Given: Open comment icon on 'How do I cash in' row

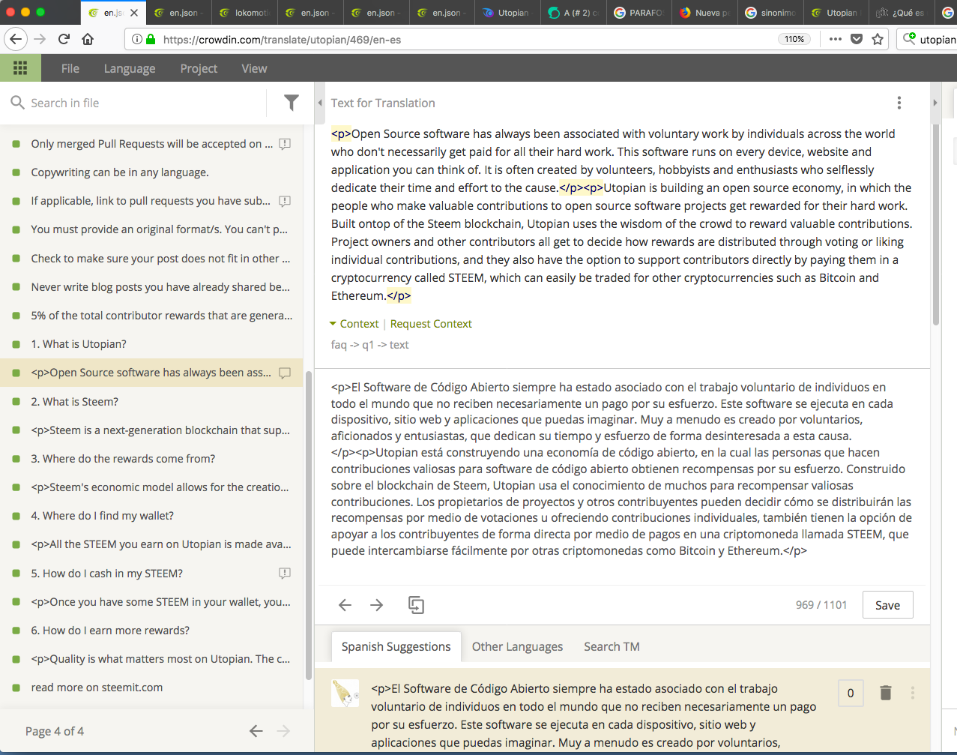Looking at the screenshot, I should tap(285, 574).
